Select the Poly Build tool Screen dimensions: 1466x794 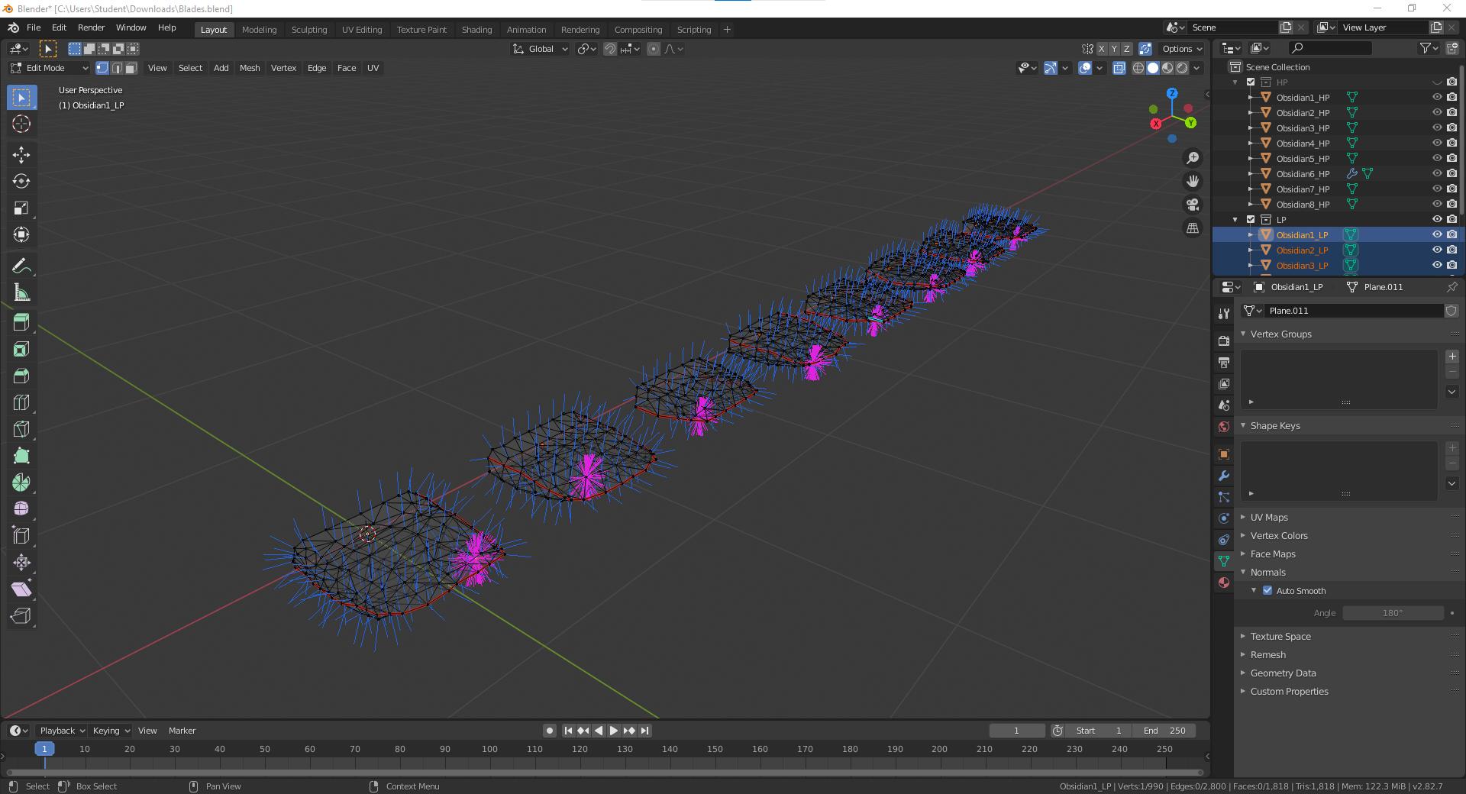(x=21, y=456)
